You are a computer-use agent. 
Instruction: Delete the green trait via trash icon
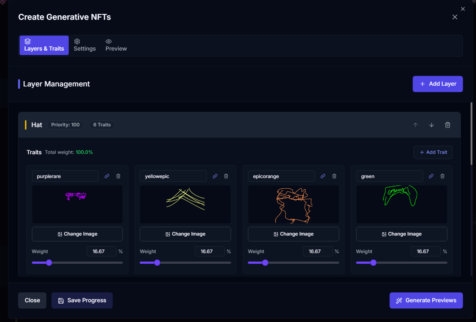[442, 176]
